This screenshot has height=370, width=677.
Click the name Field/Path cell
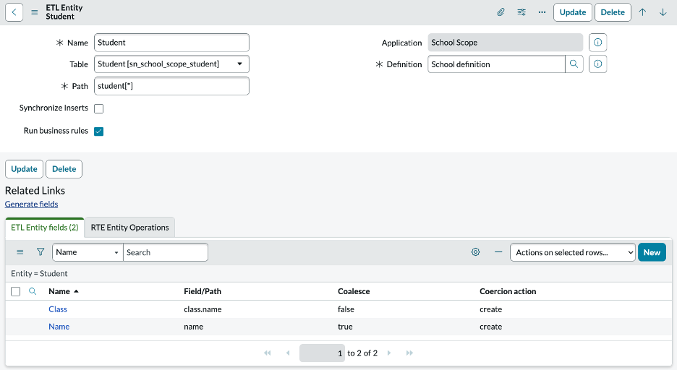pyautogui.click(x=193, y=327)
